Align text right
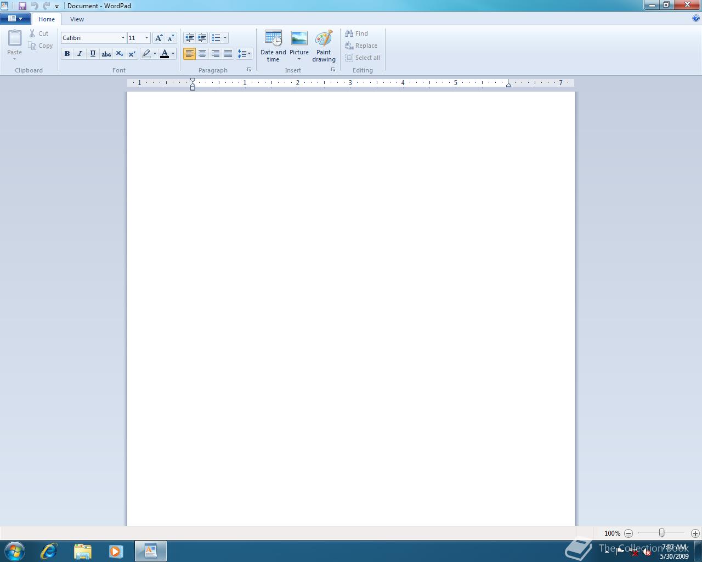 [x=216, y=53]
